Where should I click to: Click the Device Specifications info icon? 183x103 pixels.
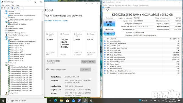(x=47, y=69)
